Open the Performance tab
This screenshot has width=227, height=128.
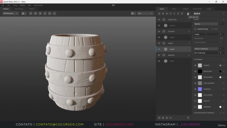click(x=197, y=9)
